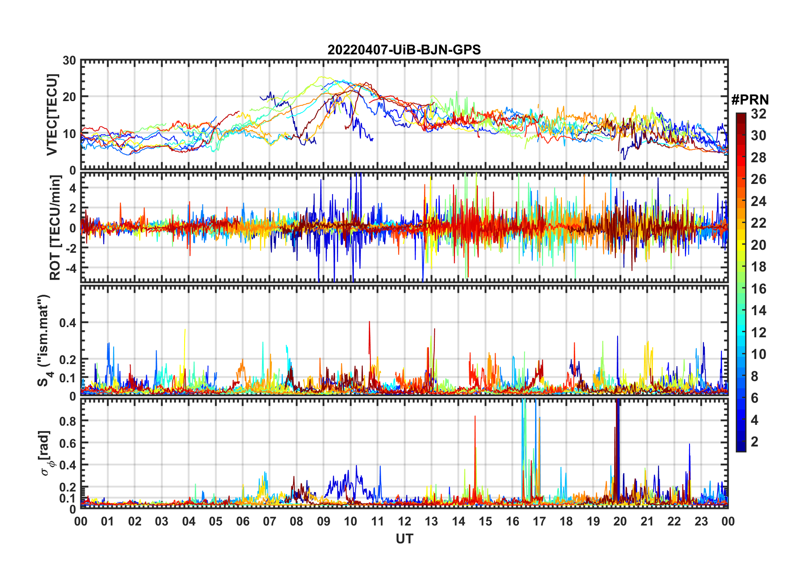Select colorbar tick label 26
Viewport: 809px width, 565px height.
(758, 179)
